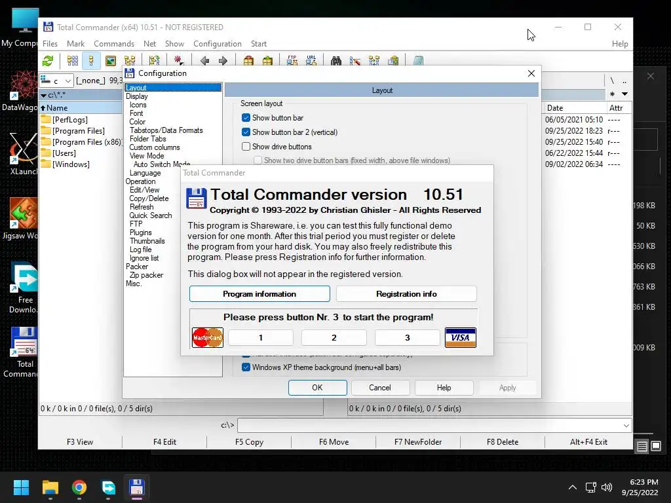671x503 pixels.
Task: Click the root directory backslash button
Action: [x=612, y=81]
